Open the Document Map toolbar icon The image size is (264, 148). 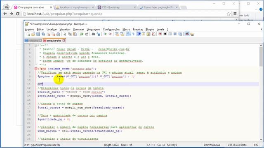148,34
